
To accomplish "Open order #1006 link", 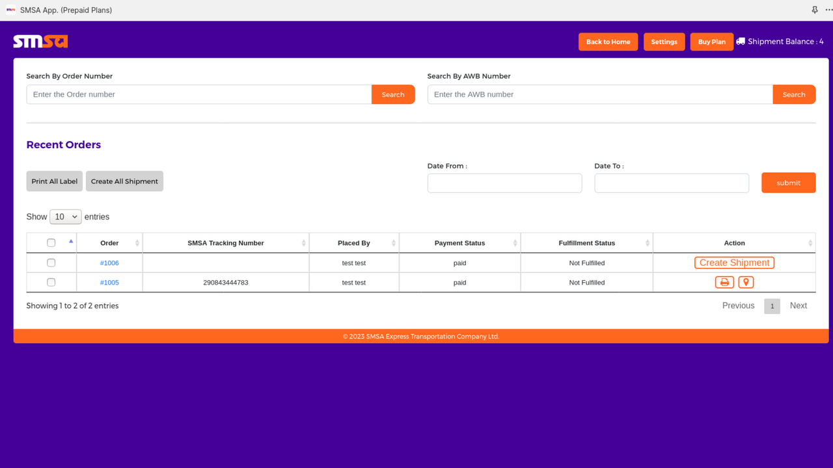I will pyautogui.click(x=109, y=263).
